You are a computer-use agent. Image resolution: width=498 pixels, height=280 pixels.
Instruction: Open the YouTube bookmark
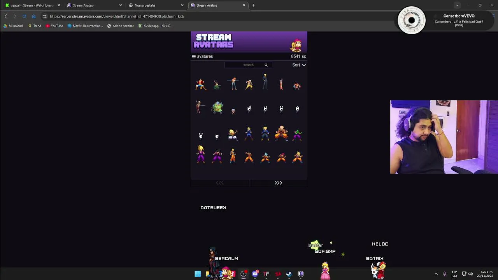(x=54, y=26)
